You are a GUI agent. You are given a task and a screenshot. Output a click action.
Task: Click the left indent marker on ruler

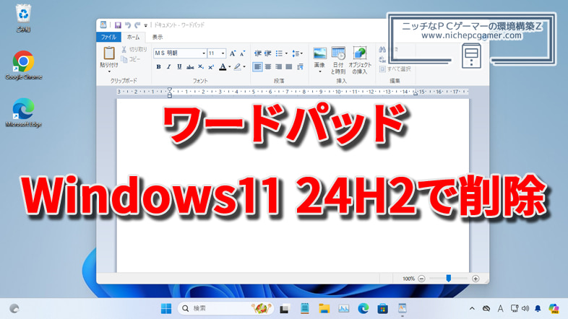coord(170,92)
